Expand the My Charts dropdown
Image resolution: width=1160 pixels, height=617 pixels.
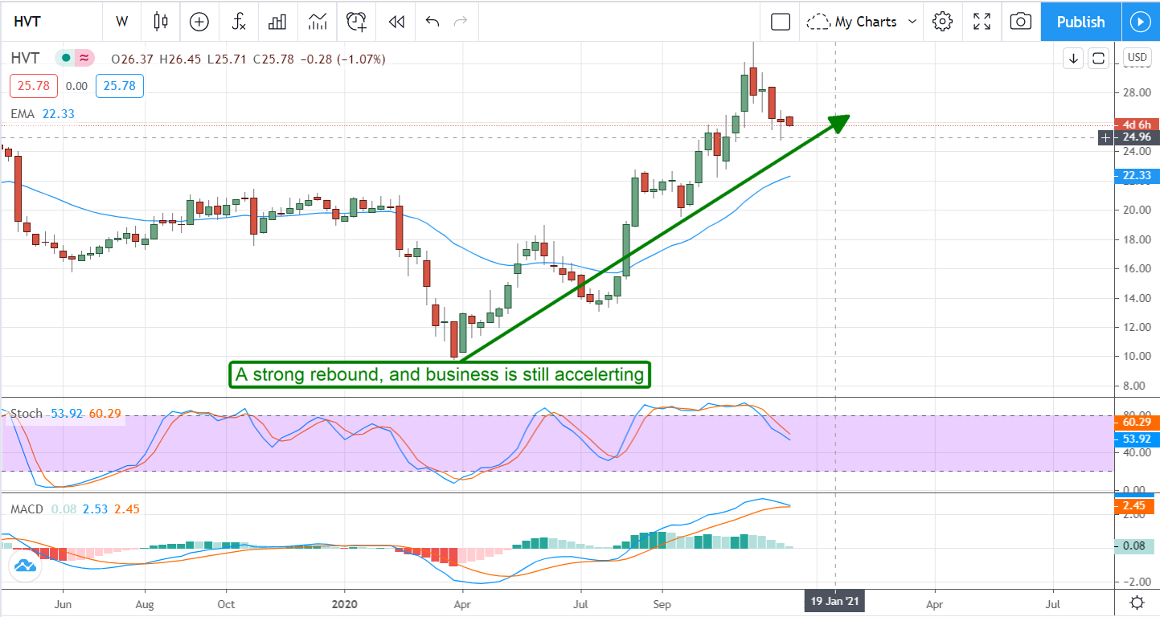point(863,22)
